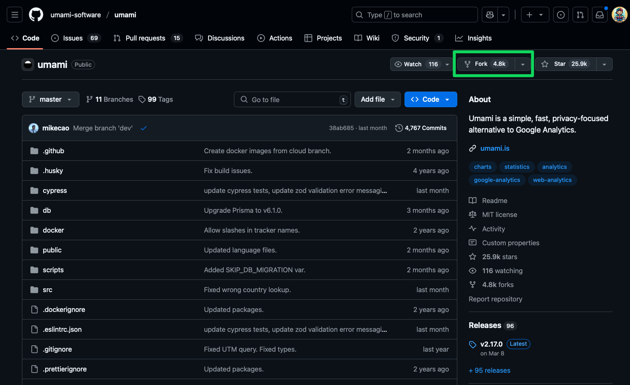Watch the umami repository
The width and height of the screenshot is (630, 385).
421,64
